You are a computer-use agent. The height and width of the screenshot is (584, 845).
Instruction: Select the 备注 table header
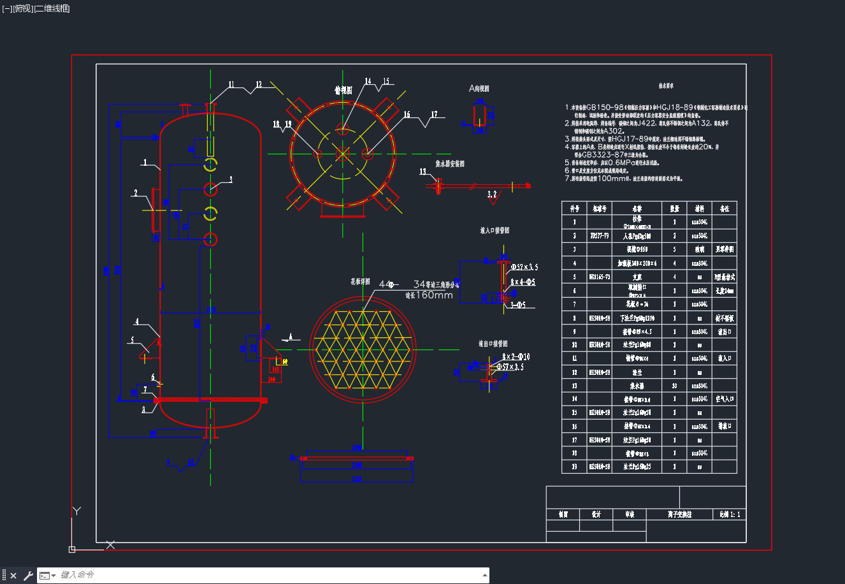point(724,208)
